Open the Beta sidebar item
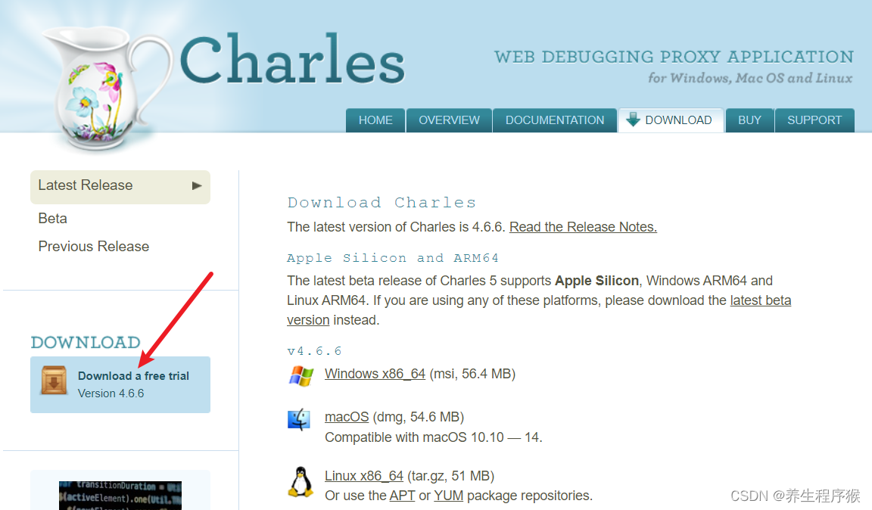 pos(53,219)
